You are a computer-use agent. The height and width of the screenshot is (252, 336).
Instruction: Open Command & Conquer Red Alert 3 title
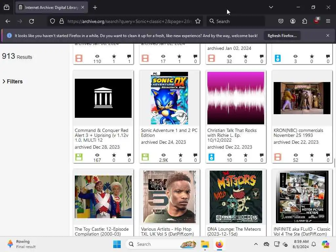pos(102,135)
